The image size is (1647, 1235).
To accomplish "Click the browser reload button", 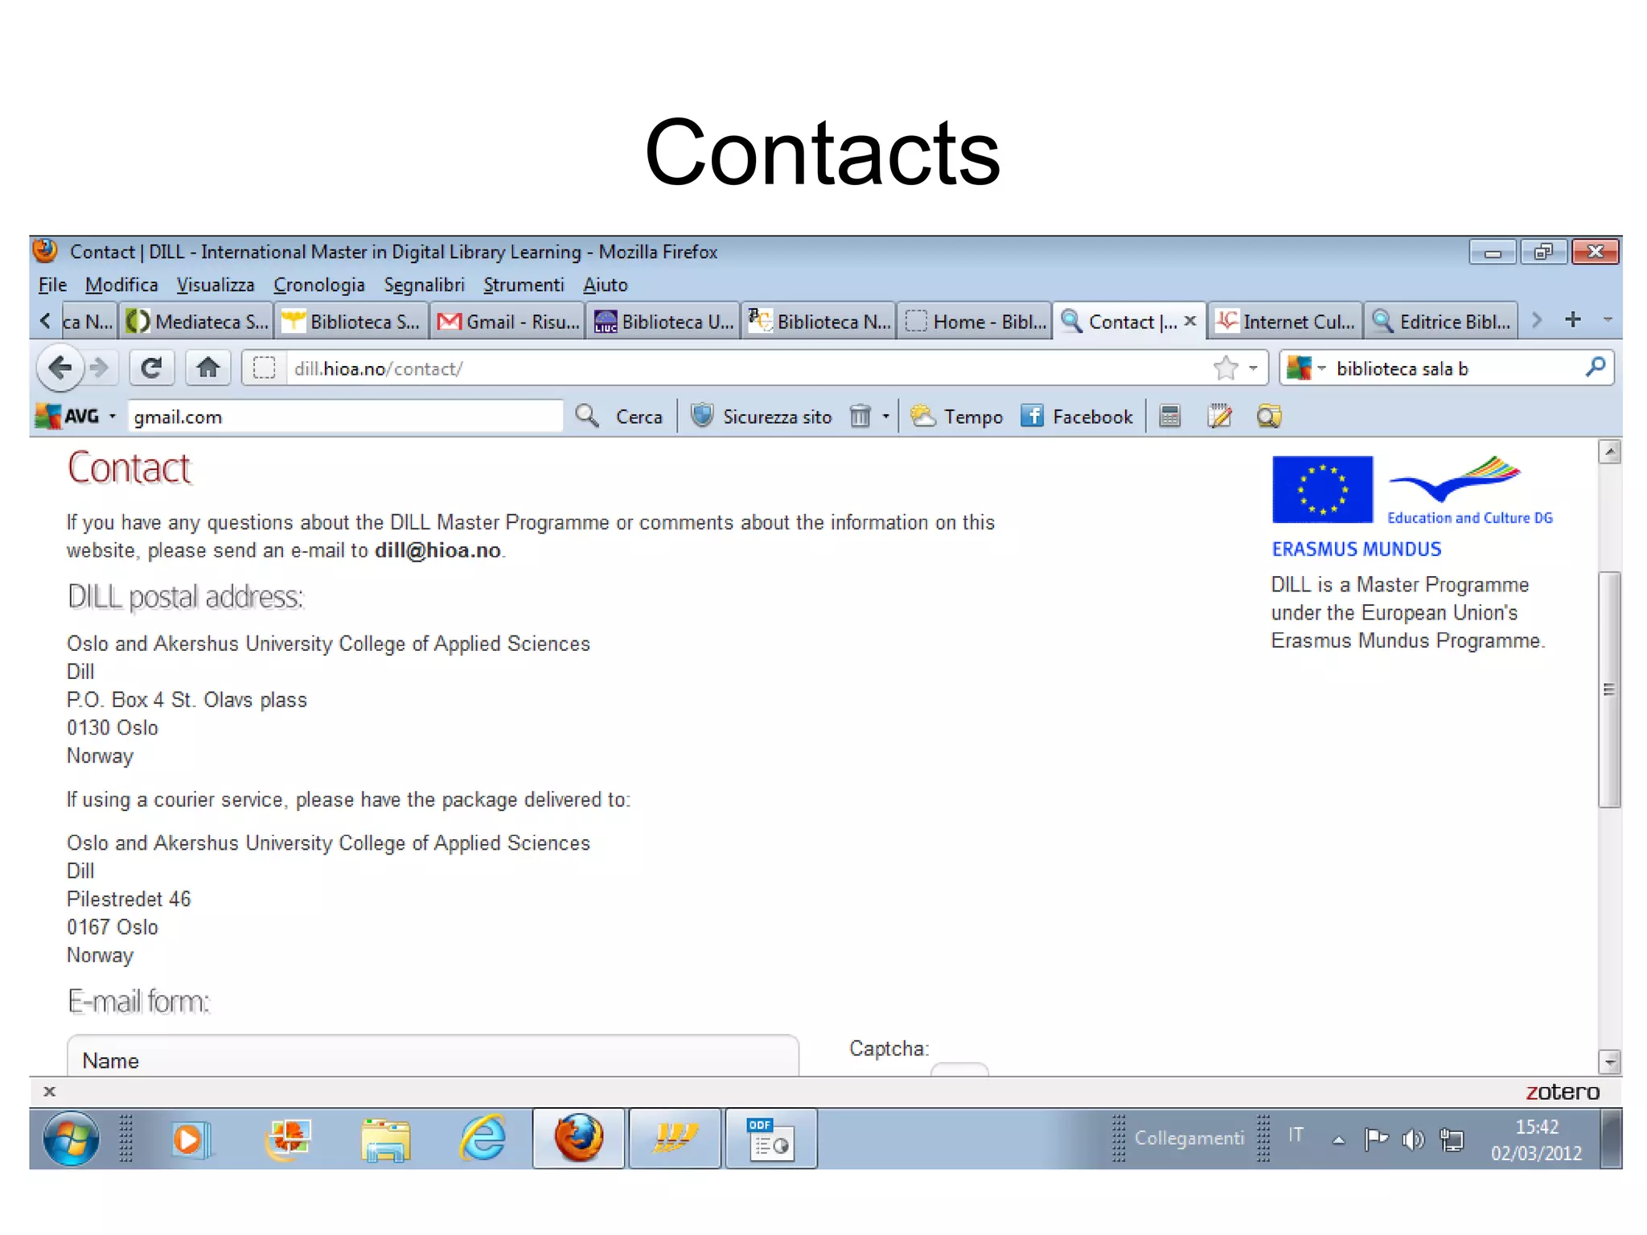I will (151, 368).
